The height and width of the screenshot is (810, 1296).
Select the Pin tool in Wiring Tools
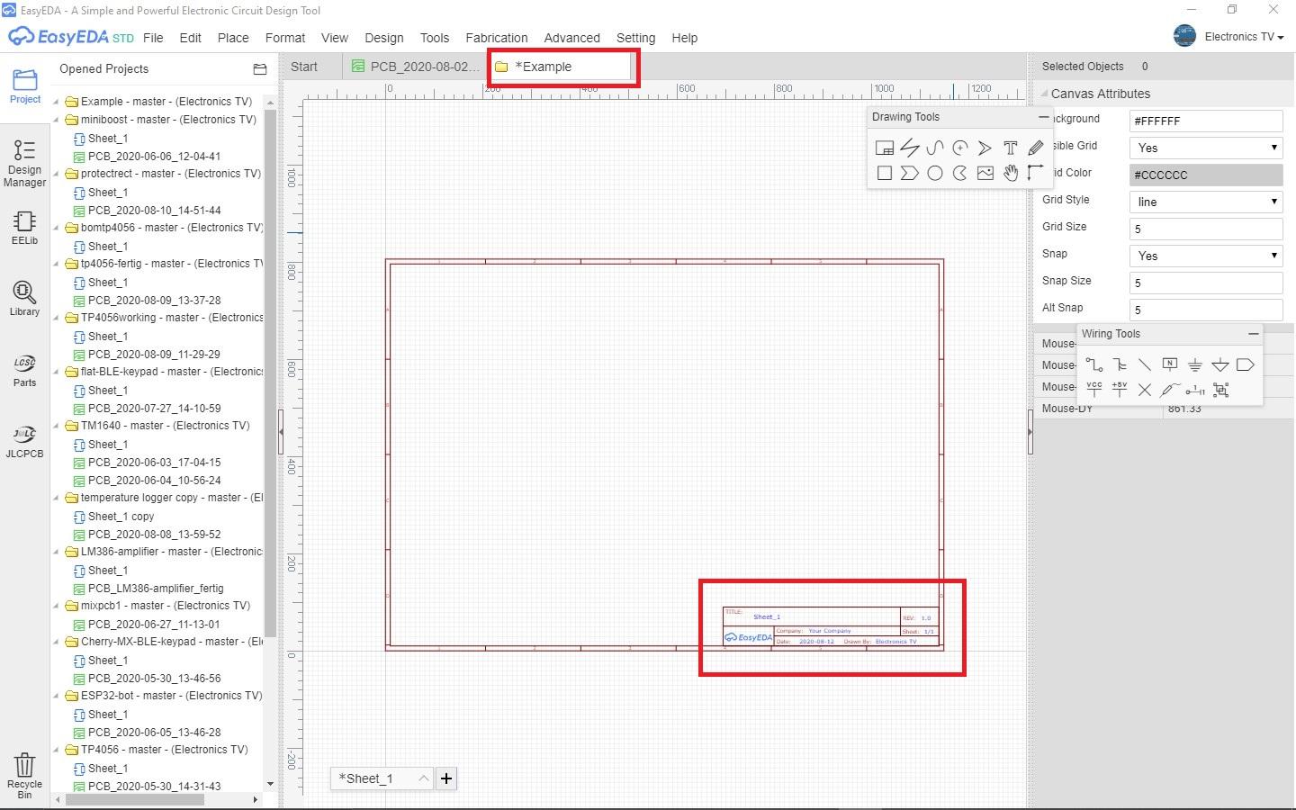click(1195, 390)
